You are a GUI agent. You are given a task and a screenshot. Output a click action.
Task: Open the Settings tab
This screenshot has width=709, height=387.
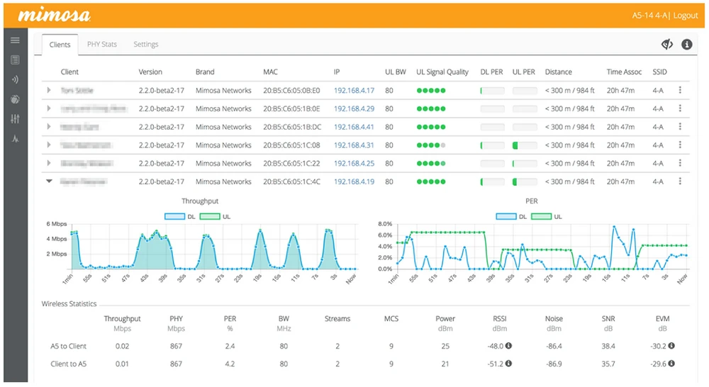(x=146, y=45)
